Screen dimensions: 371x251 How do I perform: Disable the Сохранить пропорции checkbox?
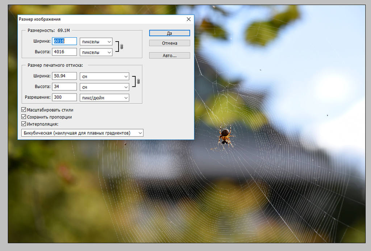click(x=24, y=117)
